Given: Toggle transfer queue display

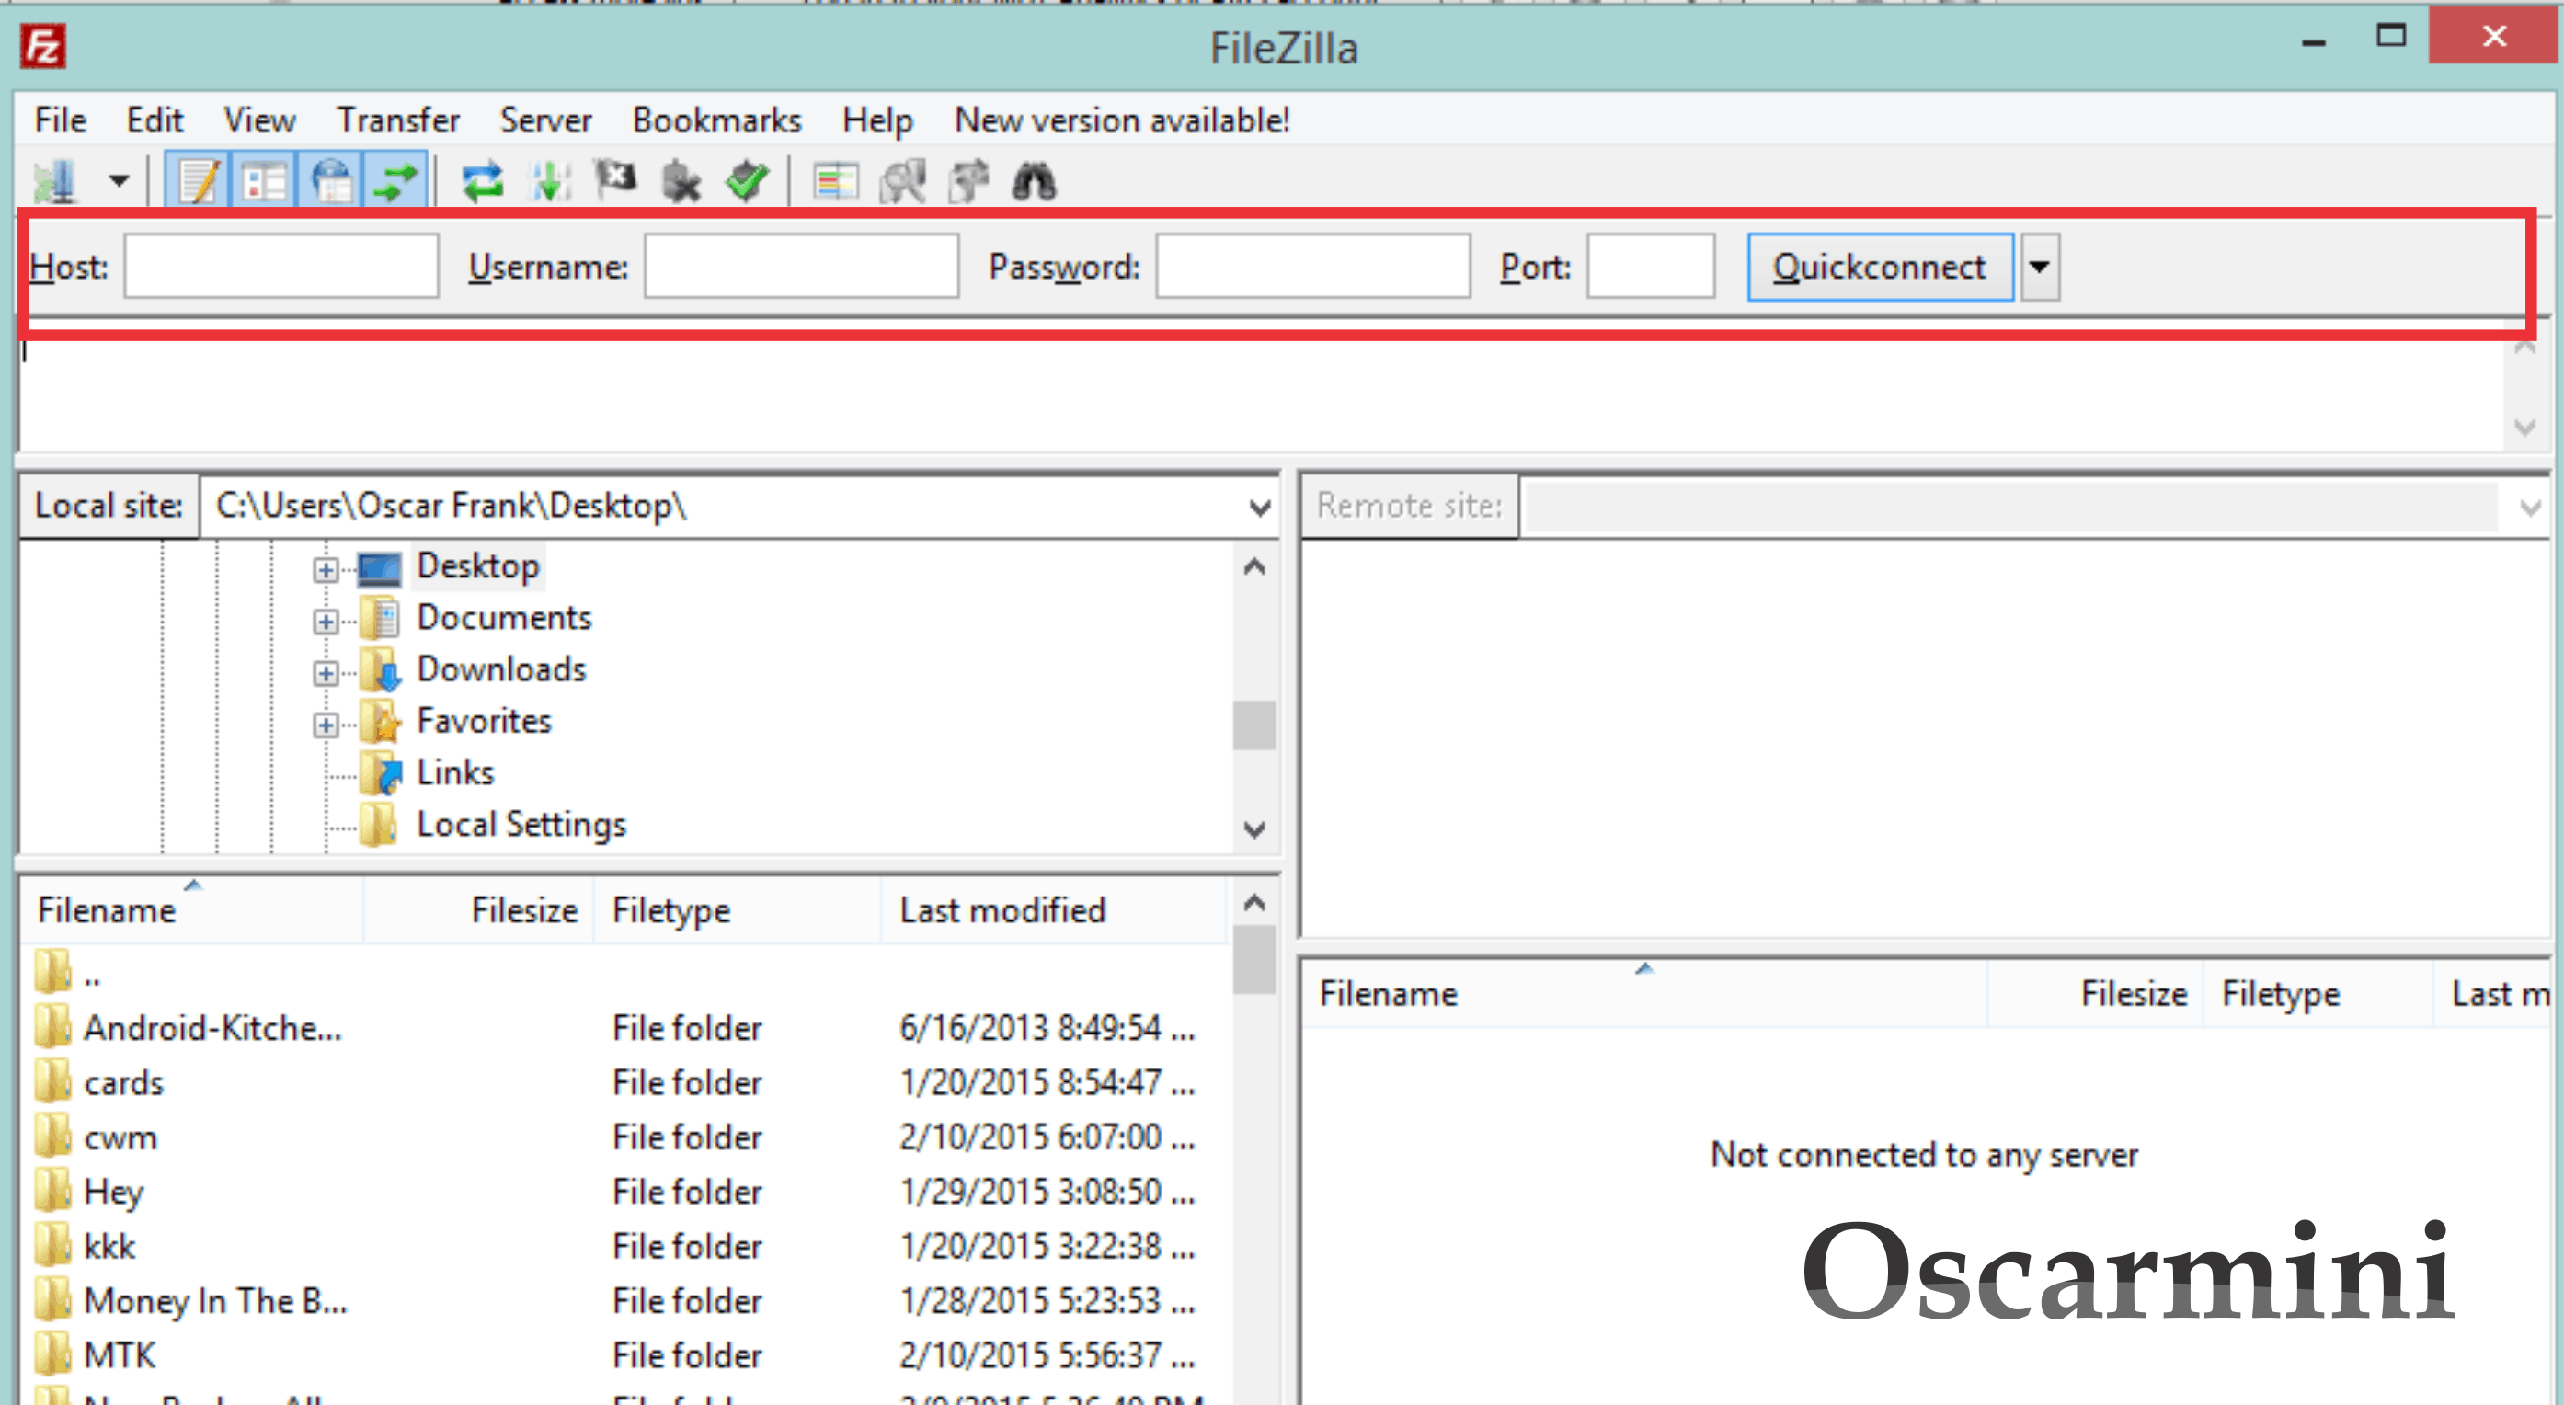Looking at the screenshot, I should pos(396,181).
